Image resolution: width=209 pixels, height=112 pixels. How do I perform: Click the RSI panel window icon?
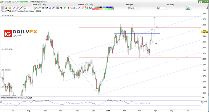pos(29,98)
